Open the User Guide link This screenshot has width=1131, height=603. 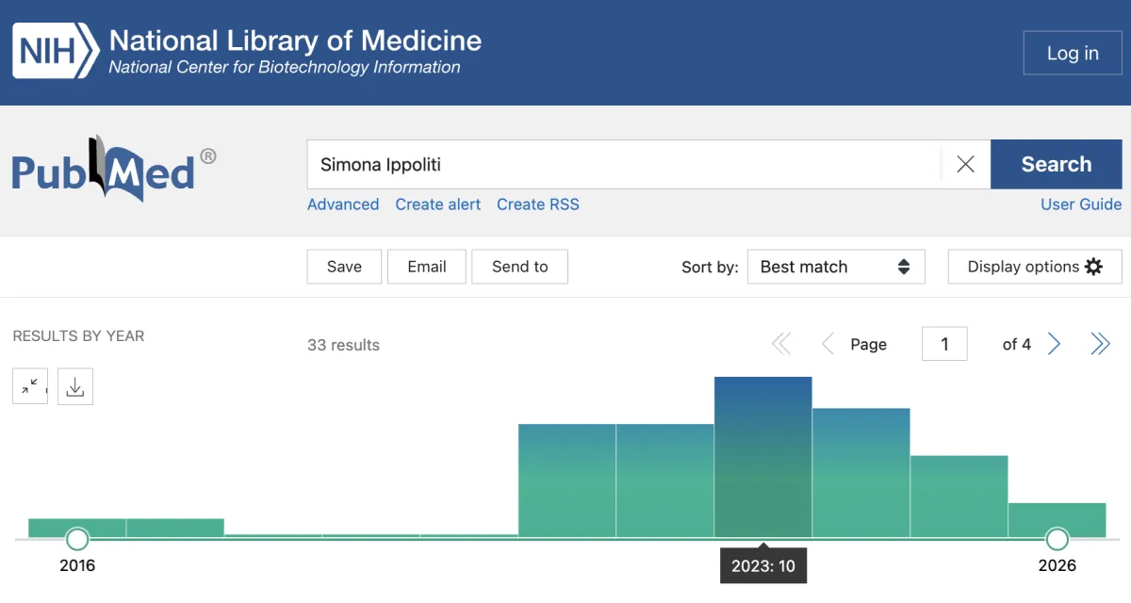point(1080,204)
